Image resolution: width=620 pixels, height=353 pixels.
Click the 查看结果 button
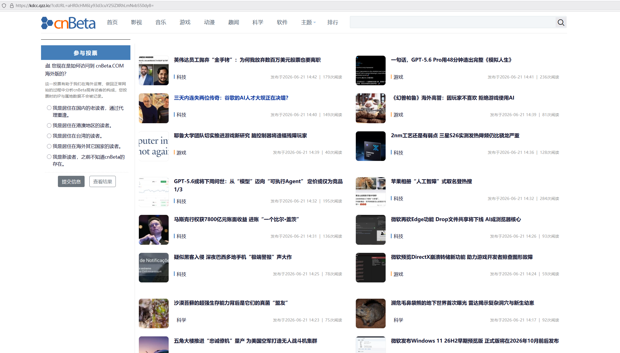coord(103,181)
